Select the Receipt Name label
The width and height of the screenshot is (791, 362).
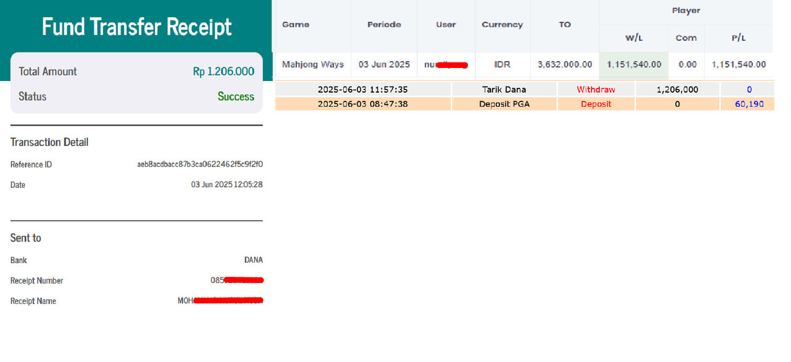pos(33,301)
